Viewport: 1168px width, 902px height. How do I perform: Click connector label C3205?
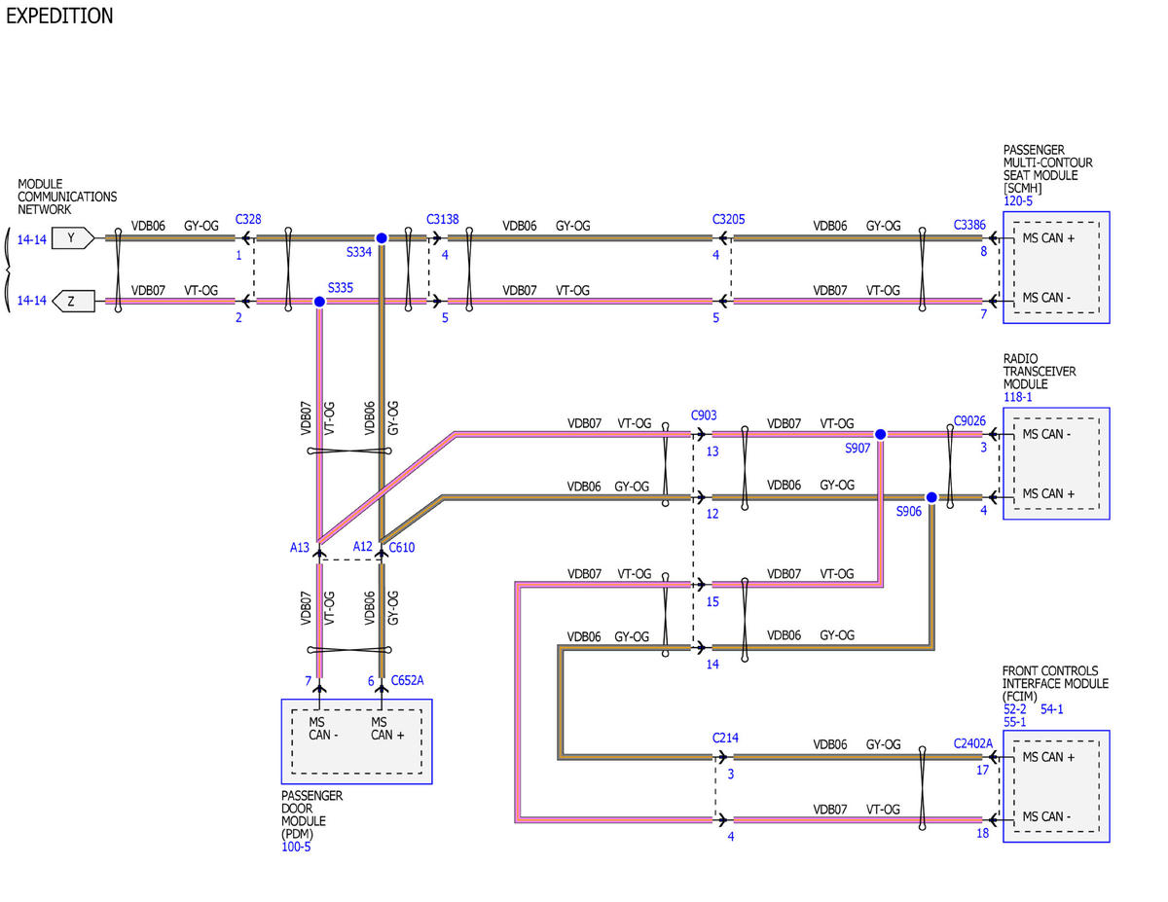tap(729, 220)
